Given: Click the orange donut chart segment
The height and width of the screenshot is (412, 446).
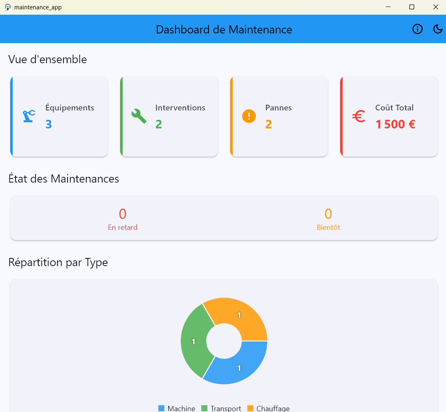Looking at the screenshot, I should point(239,315).
